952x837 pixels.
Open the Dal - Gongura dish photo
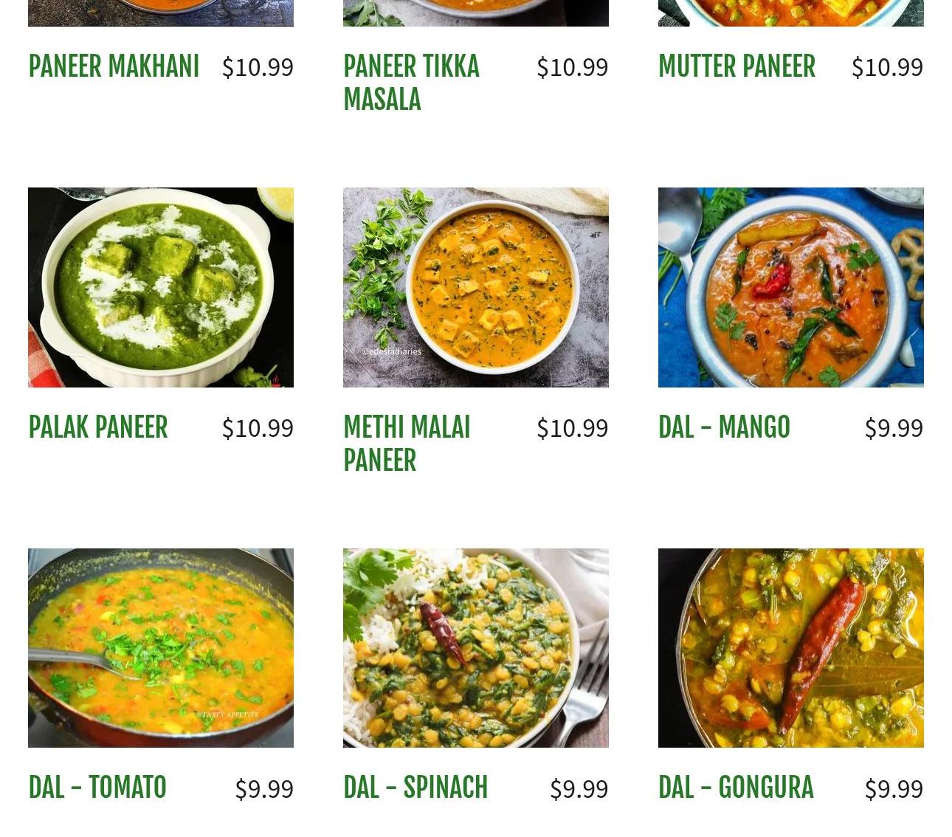(x=791, y=648)
